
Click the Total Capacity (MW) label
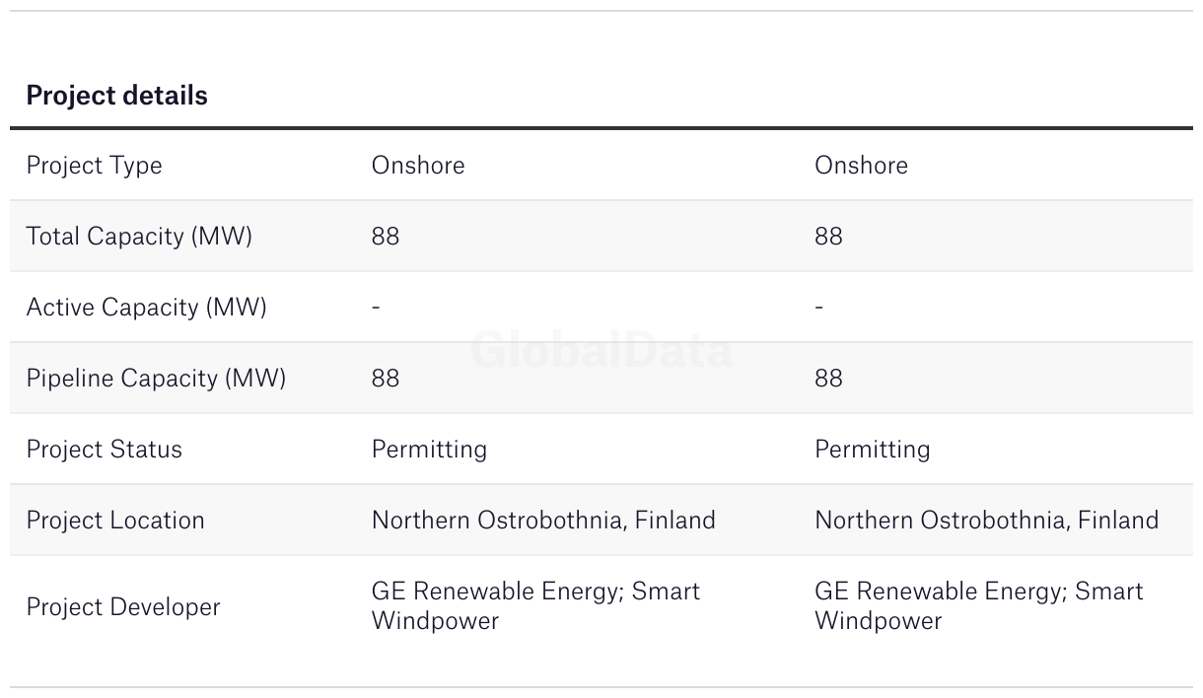[x=139, y=237]
